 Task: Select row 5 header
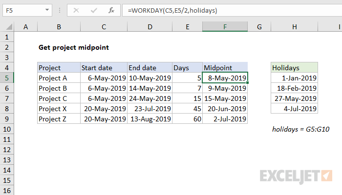point(7,78)
